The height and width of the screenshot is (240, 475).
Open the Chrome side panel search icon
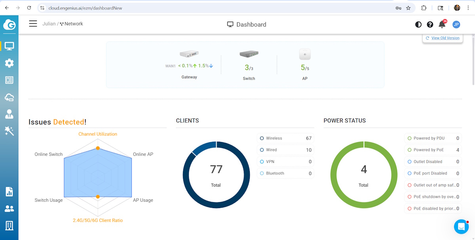click(441, 8)
